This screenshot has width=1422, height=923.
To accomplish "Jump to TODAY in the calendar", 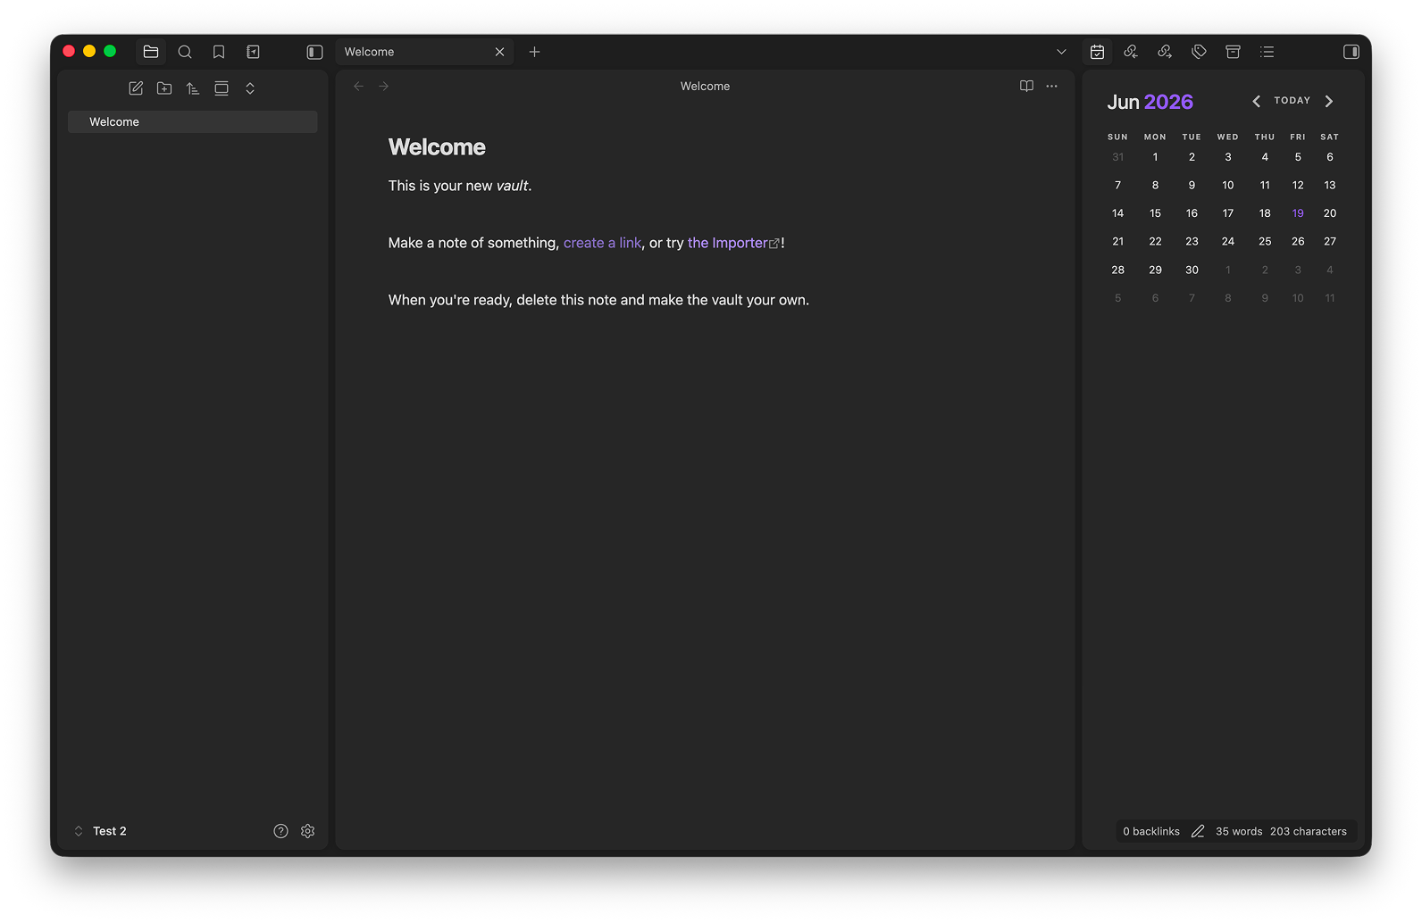I will point(1292,101).
